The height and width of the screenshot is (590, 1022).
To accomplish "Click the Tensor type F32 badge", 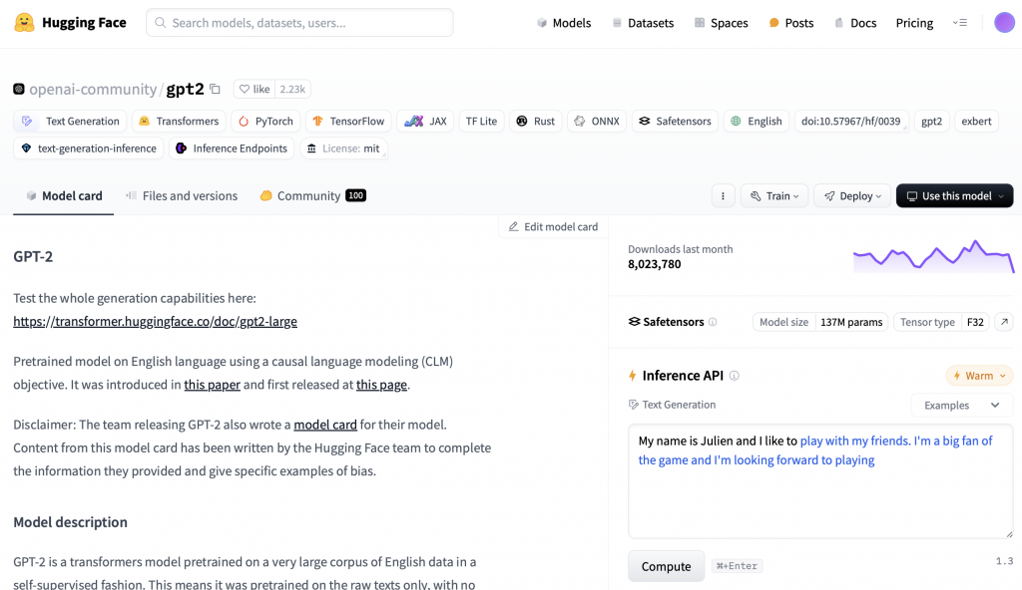I will click(x=941, y=322).
